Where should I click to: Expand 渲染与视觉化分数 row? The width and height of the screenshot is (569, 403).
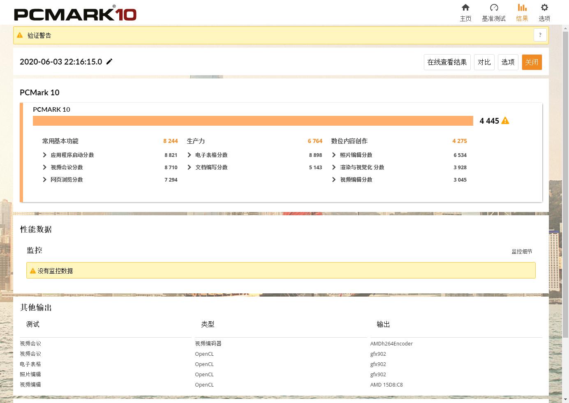coord(334,167)
